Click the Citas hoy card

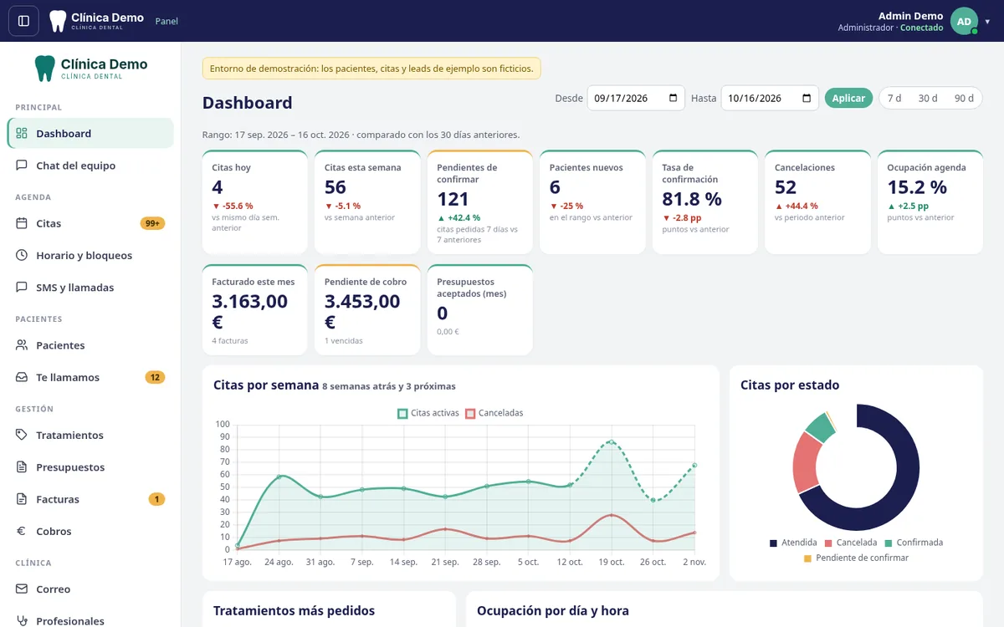click(255, 201)
